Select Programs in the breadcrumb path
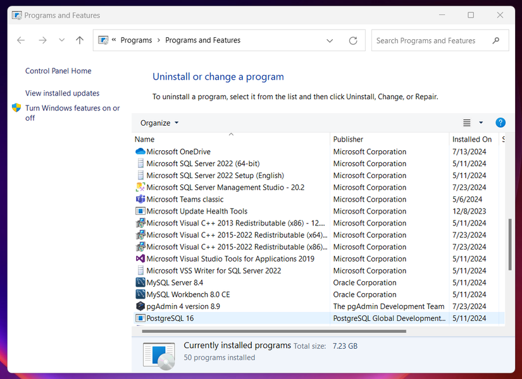 136,40
